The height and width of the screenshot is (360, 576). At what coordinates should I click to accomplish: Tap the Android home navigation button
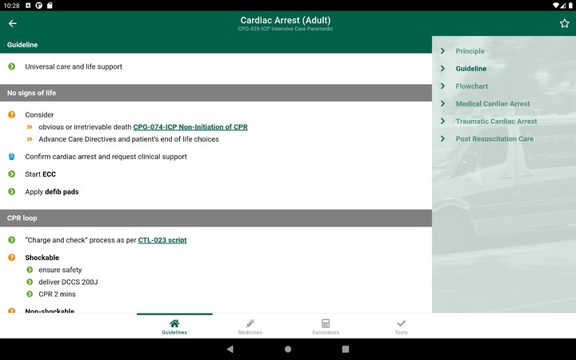tap(288, 349)
